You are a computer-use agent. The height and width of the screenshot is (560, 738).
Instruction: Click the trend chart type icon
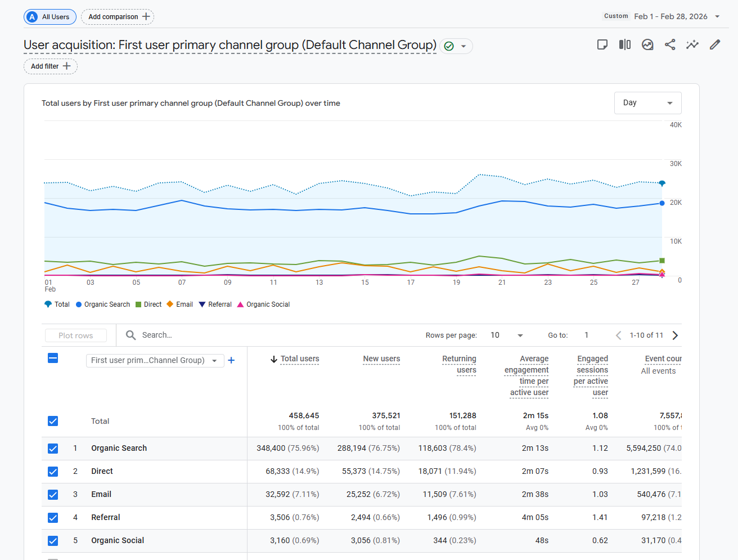point(647,44)
